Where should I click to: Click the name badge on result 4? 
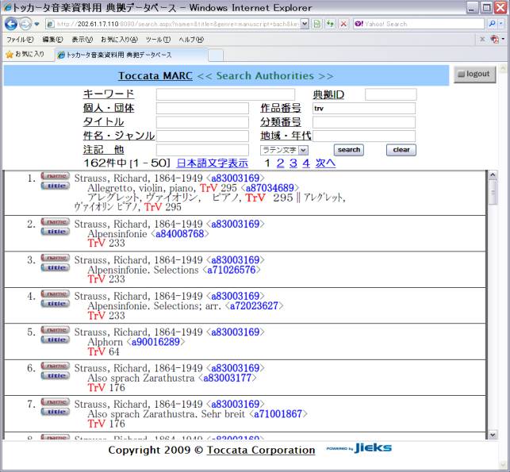click(x=56, y=294)
